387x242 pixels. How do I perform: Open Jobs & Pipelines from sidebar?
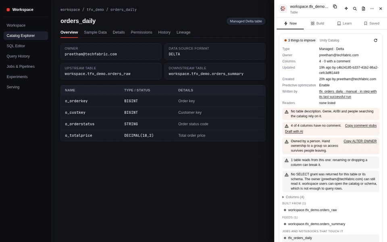(x=26, y=67)
